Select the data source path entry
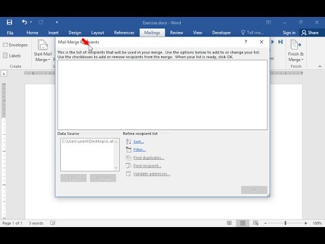Viewport: 325px width, 244px height. (88, 142)
